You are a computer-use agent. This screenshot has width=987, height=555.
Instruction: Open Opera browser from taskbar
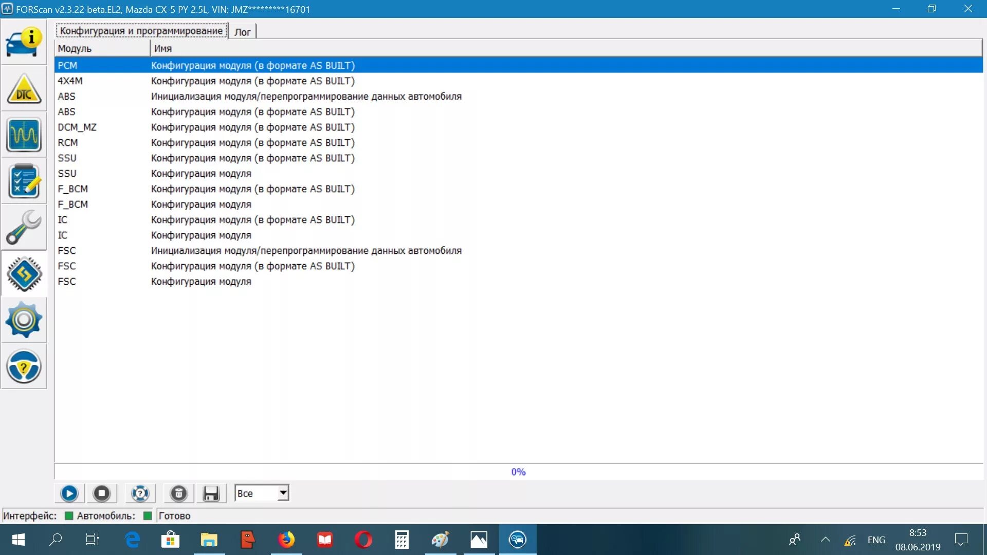363,540
